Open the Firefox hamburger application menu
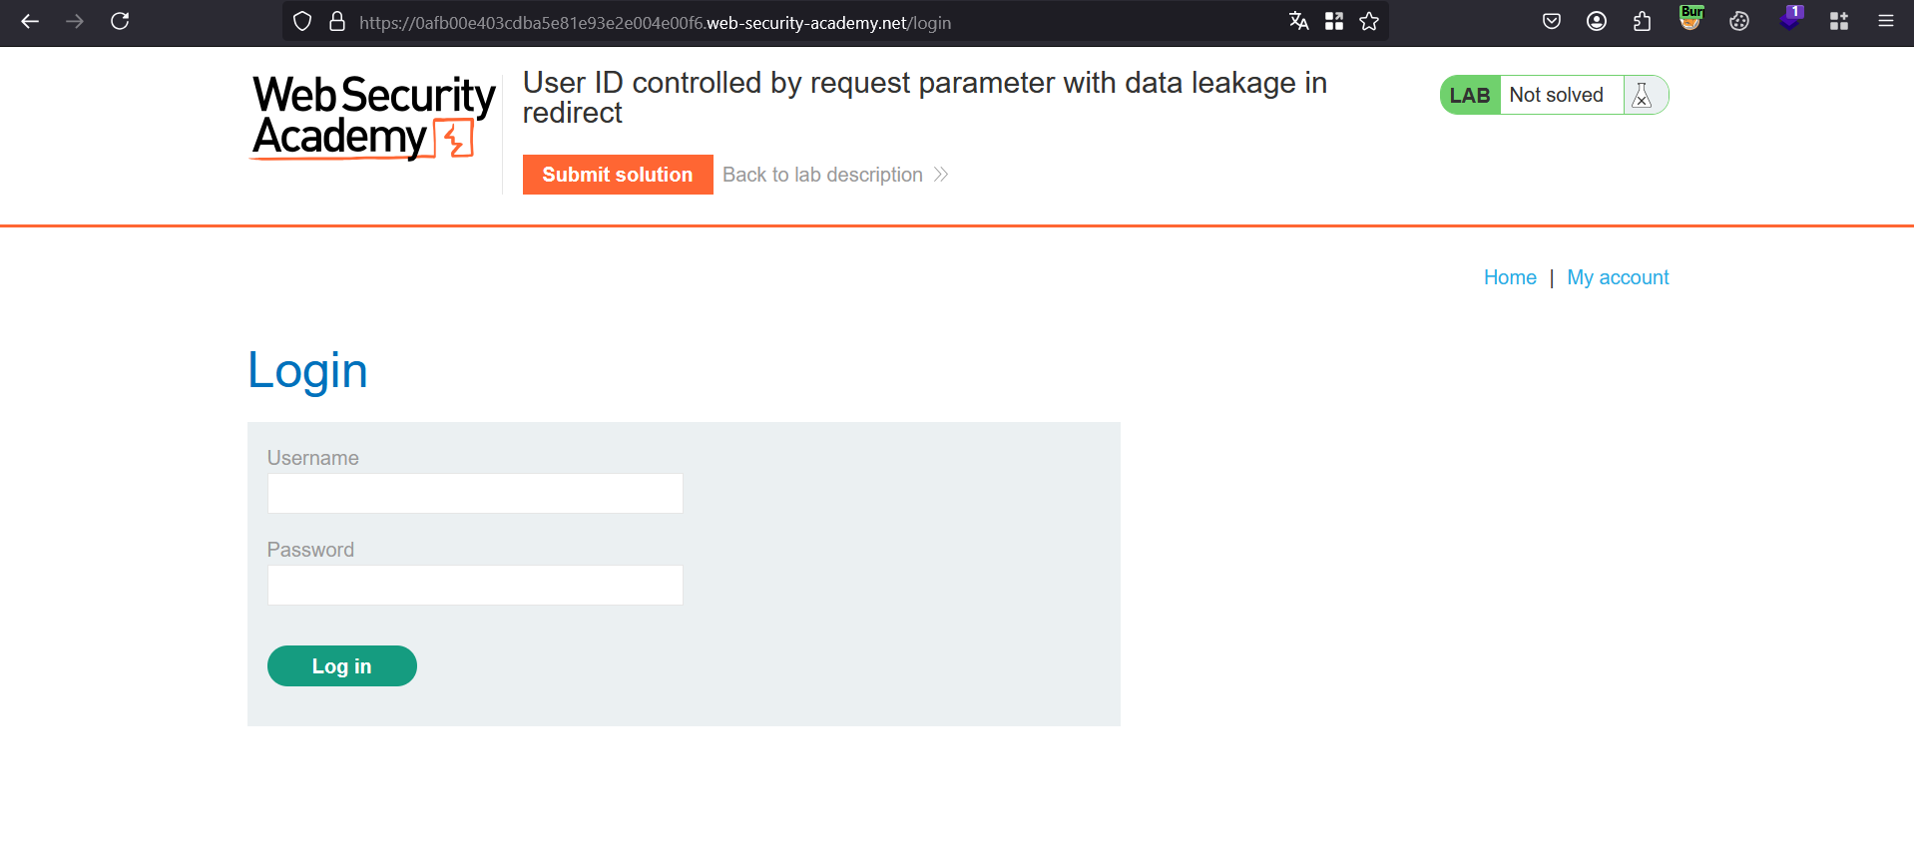 [1885, 21]
